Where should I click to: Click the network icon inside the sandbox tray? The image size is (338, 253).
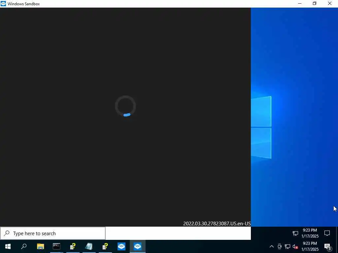(x=295, y=233)
